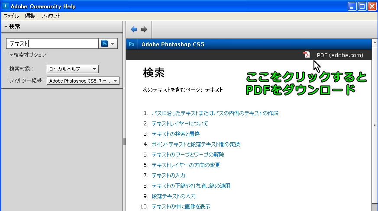Open result テキストレイヤーについて

[180, 124]
